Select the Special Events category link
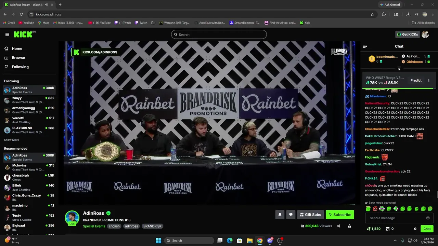The width and height of the screenshot is (438, 246). [94, 226]
